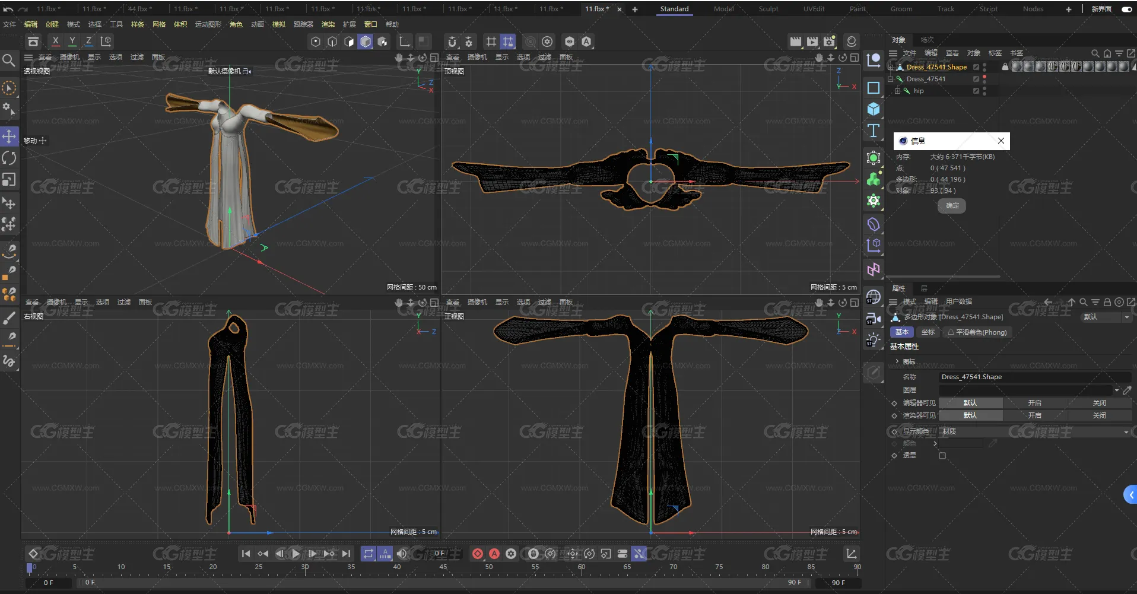Expand the 图标 (Icon) section in attributes
The width and height of the screenshot is (1137, 594).
(x=897, y=361)
